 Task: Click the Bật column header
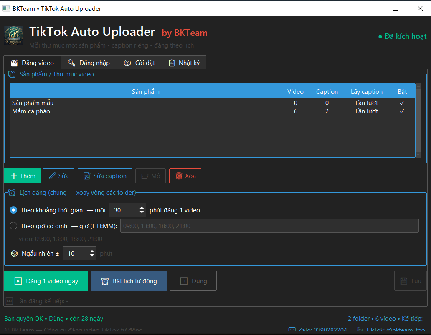coord(402,92)
